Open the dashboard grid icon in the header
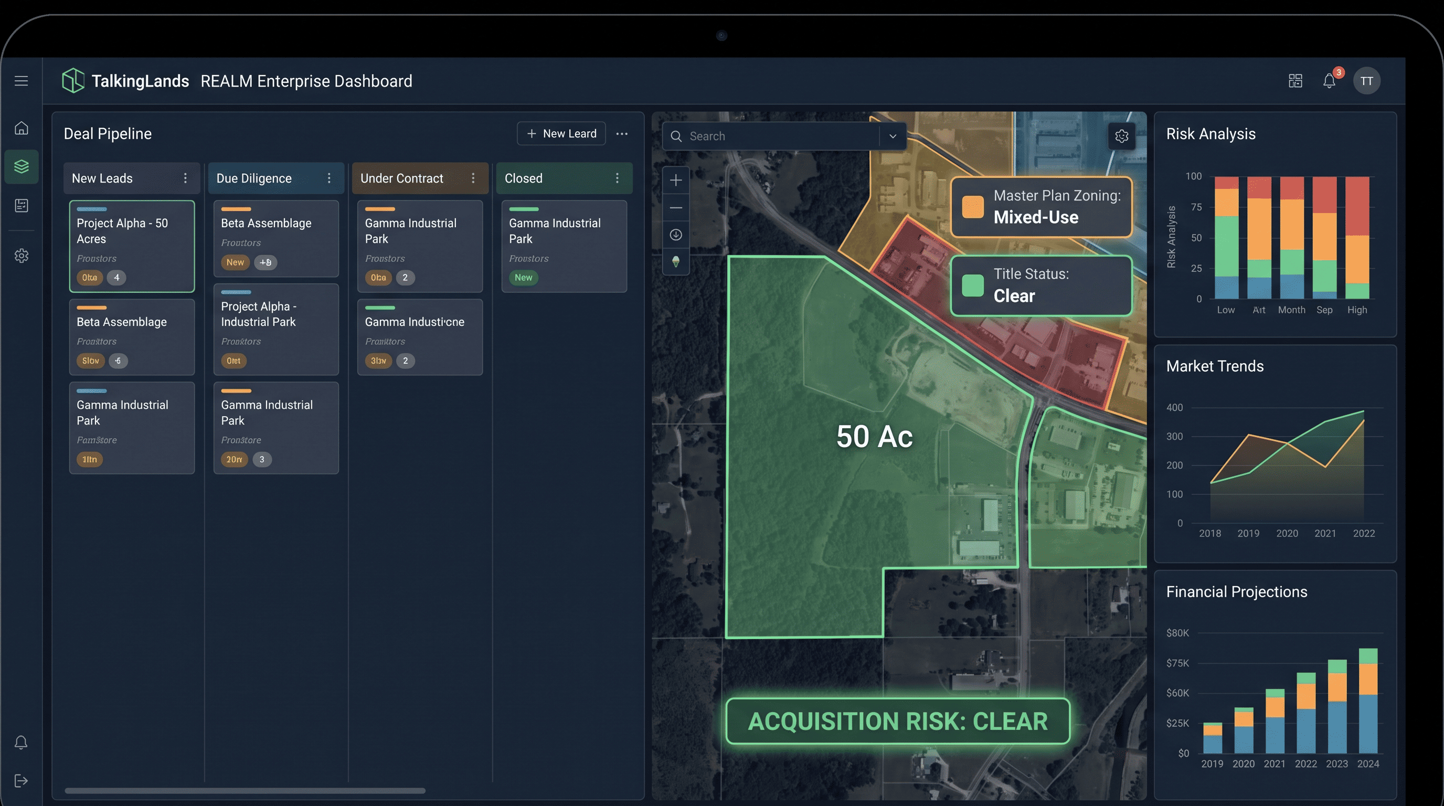Image resolution: width=1444 pixels, height=806 pixels. (1296, 81)
